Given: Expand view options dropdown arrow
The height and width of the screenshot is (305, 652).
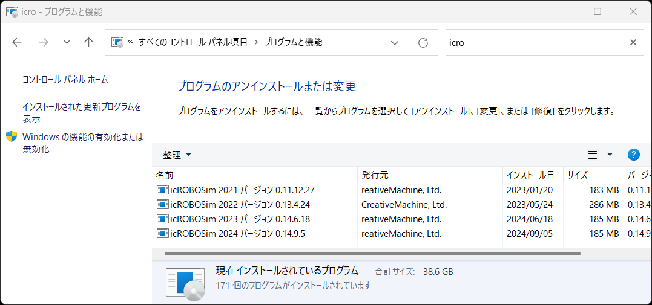Looking at the screenshot, I should click(x=610, y=155).
